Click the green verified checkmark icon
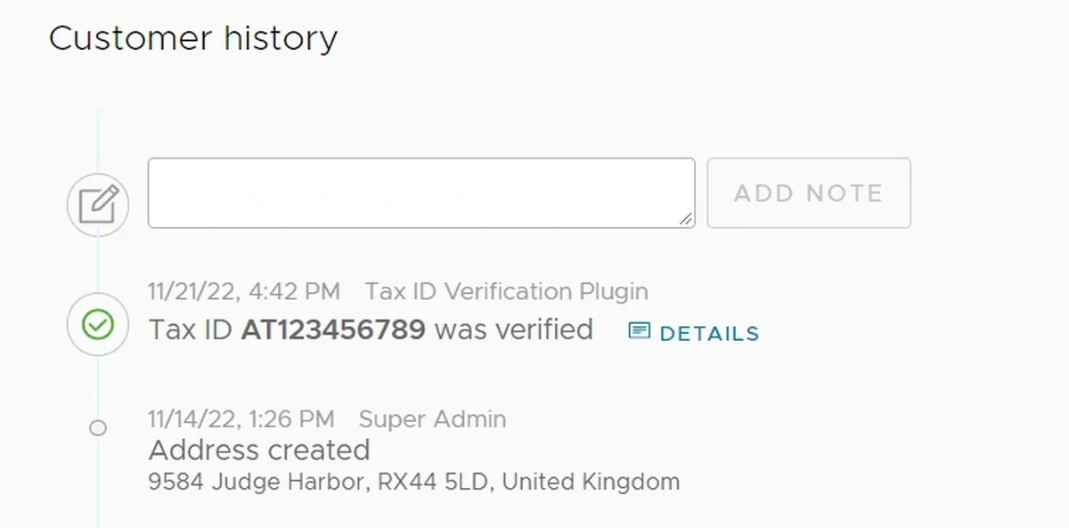Screen dimensions: 1069x528 click(98, 325)
